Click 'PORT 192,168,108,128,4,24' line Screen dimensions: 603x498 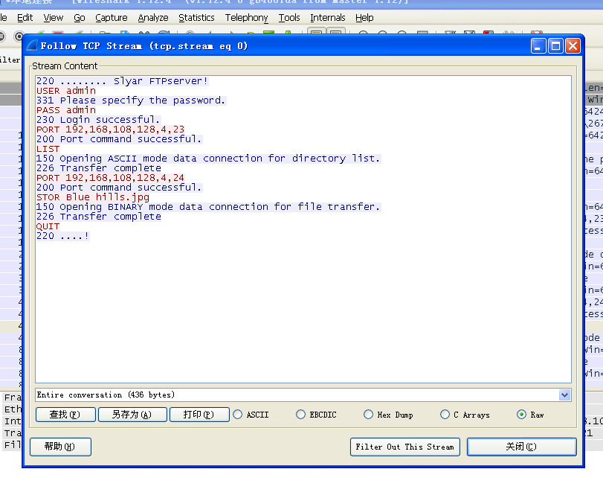pos(110,178)
